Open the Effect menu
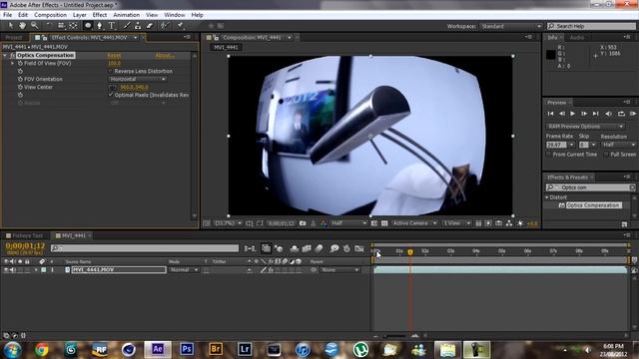Image resolution: width=639 pixels, height=359 pixels. click(100, 15)
